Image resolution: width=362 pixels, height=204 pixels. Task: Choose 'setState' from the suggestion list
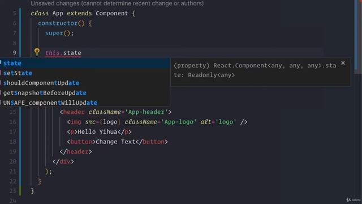tap(84, 73)
